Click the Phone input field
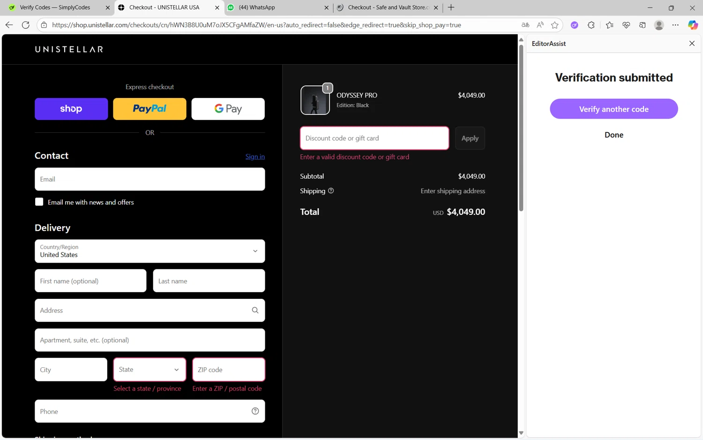703x440 pixels. coord(150,411)
